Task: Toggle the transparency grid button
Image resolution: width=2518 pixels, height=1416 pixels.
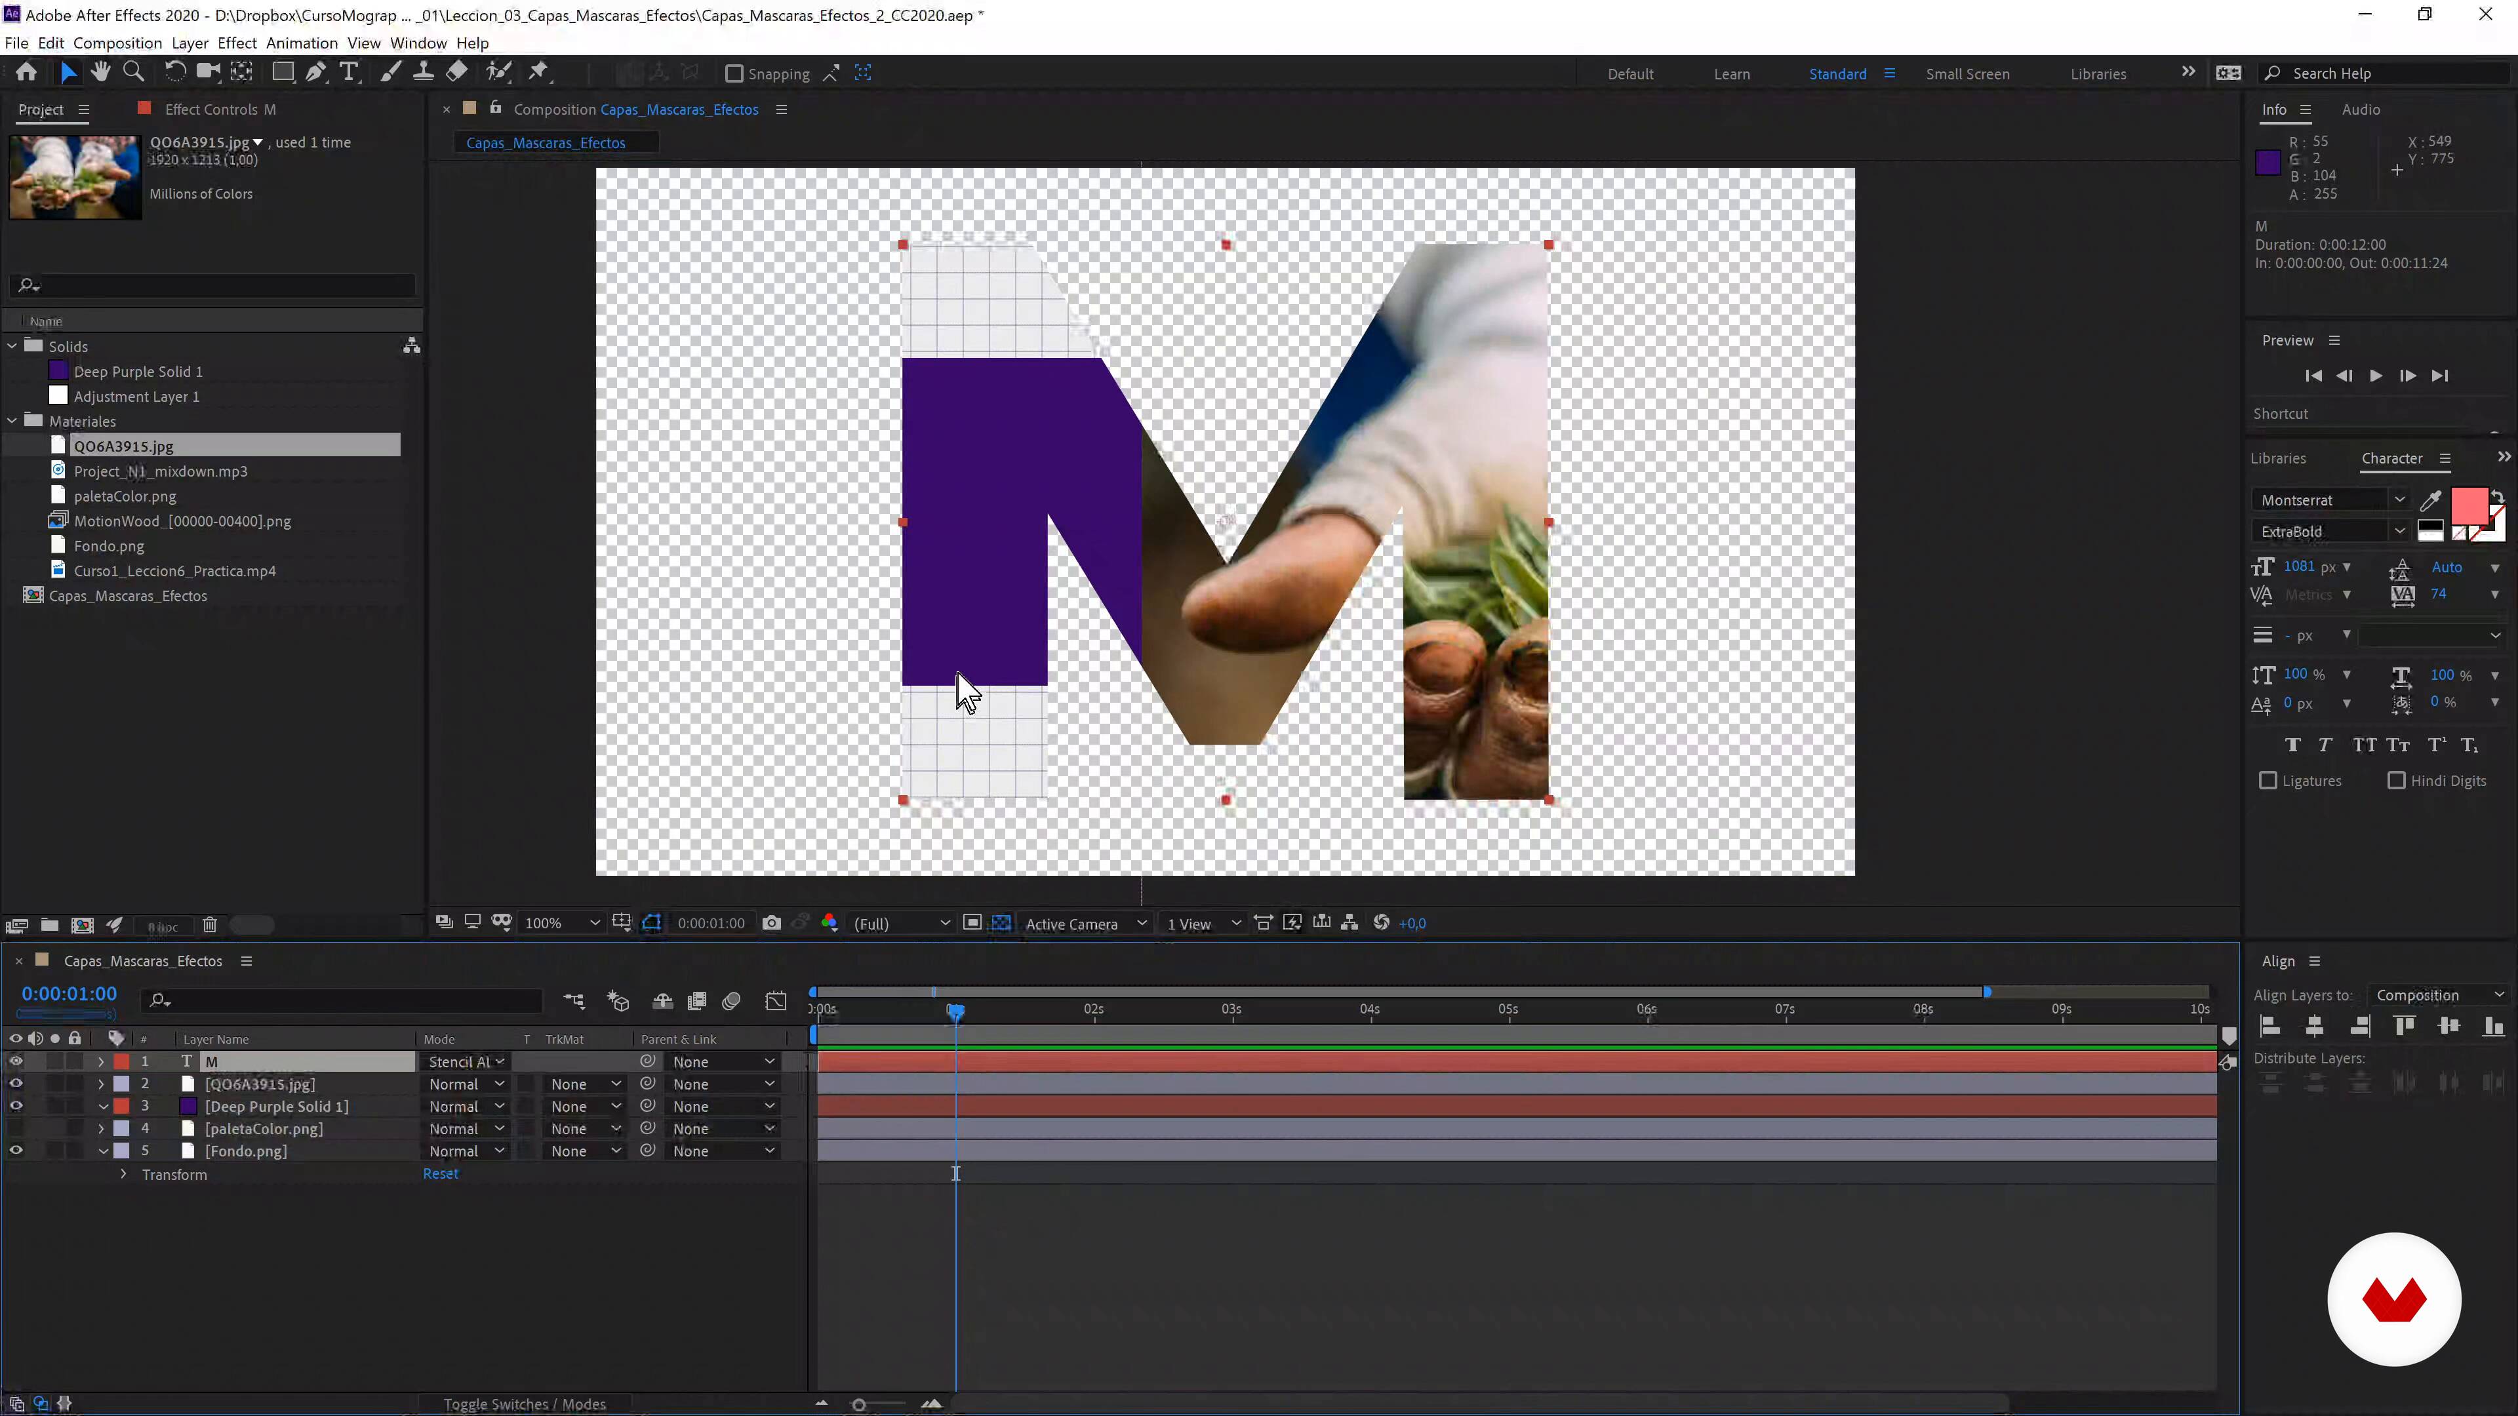Action: [1001, 924]
